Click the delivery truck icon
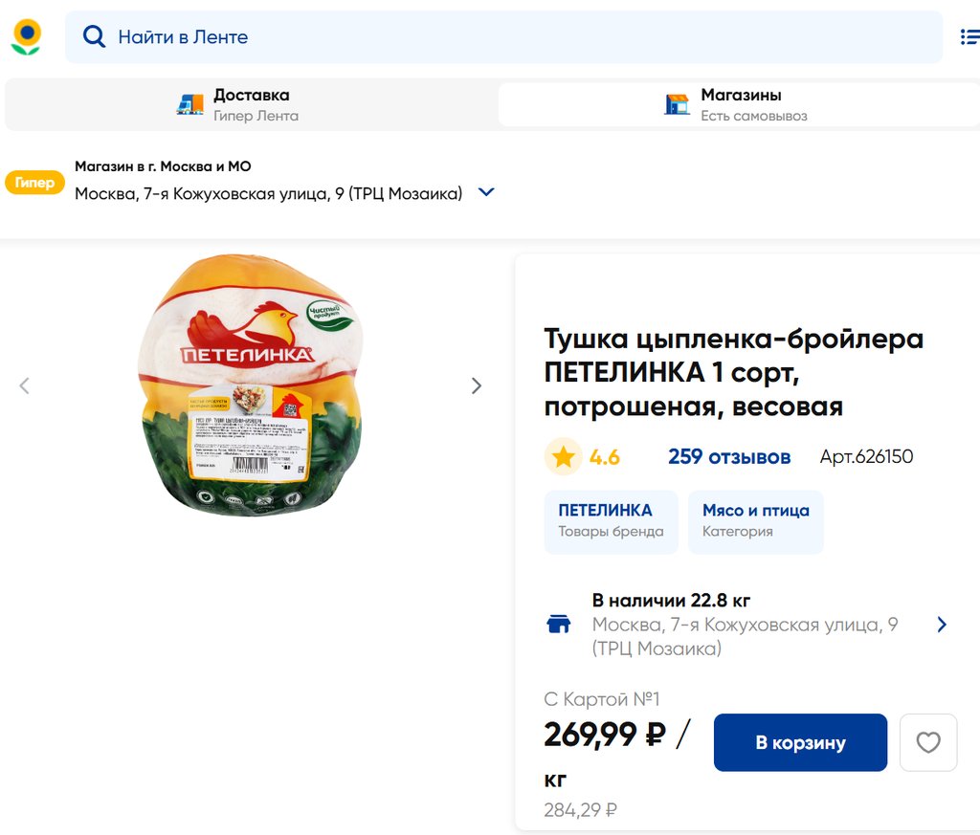The image size is (980, 835). tap(190, 104)
